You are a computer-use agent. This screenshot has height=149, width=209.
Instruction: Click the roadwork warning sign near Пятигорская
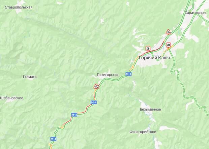point(96,86)
